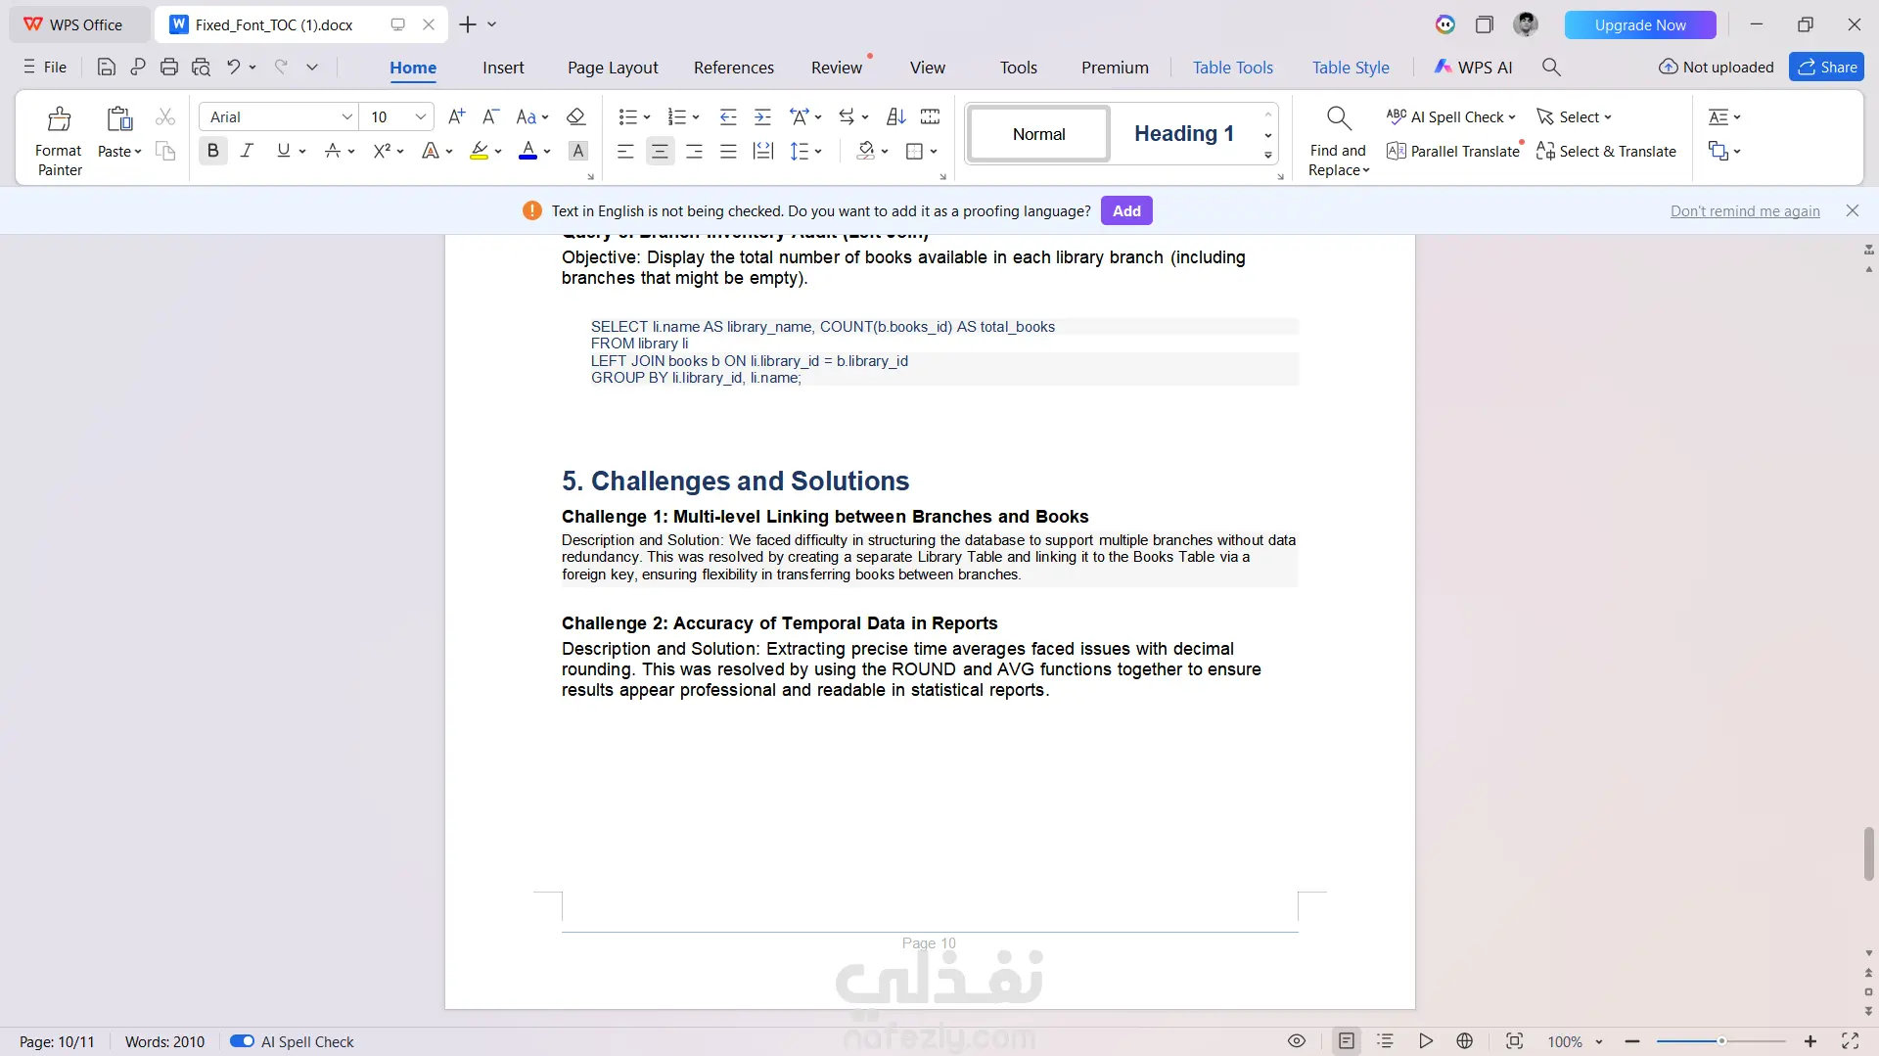Click the Decrease font size icon
Screen dimensions: 1879x1056
(x=491, y=116)
